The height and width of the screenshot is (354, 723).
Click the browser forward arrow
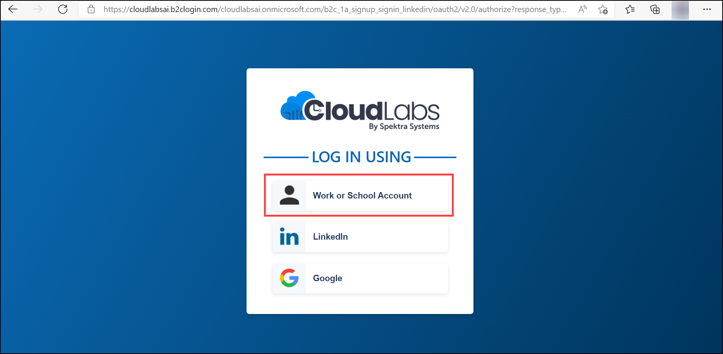tap(38, 9)
